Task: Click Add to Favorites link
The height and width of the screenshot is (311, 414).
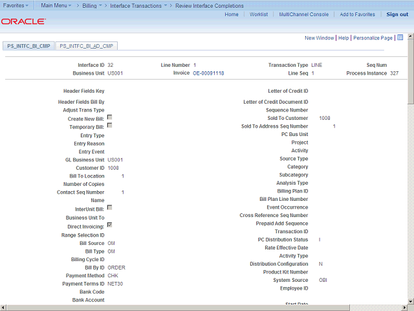Action: coord(358,14)
